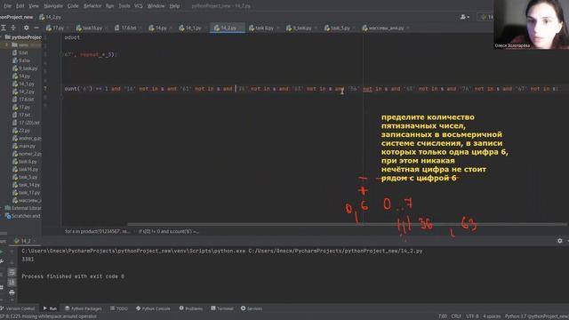The width and height of the screenshot is (569, 320).
Task: Open the View menu
Action: [x=34, y=6]
